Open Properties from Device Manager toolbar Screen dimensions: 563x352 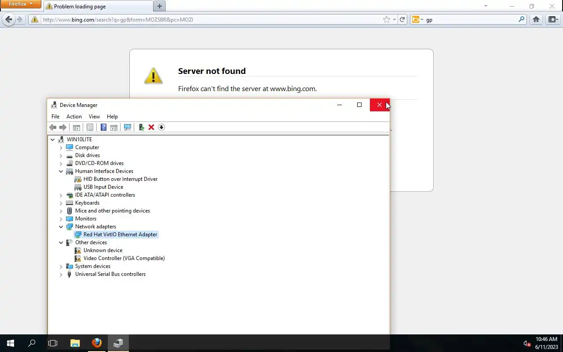[90, 127]
